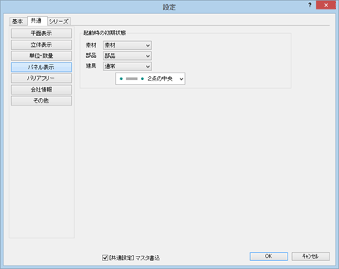Viewport: 339px width, 269px height.
Task: Open バリアフリー settings
Action: click(x=41, y=78)
